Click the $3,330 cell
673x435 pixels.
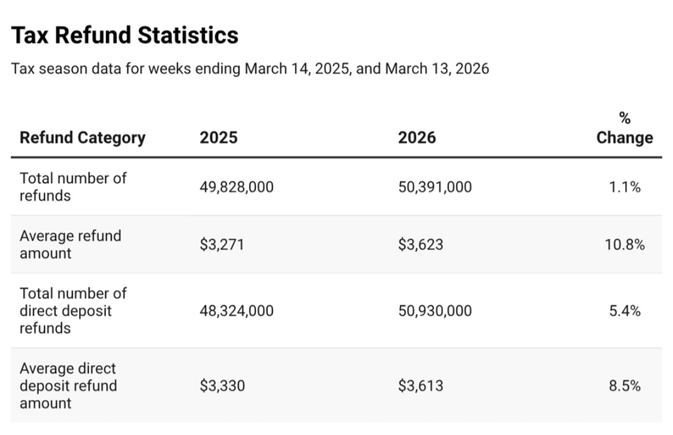click(x=222, y=386)
